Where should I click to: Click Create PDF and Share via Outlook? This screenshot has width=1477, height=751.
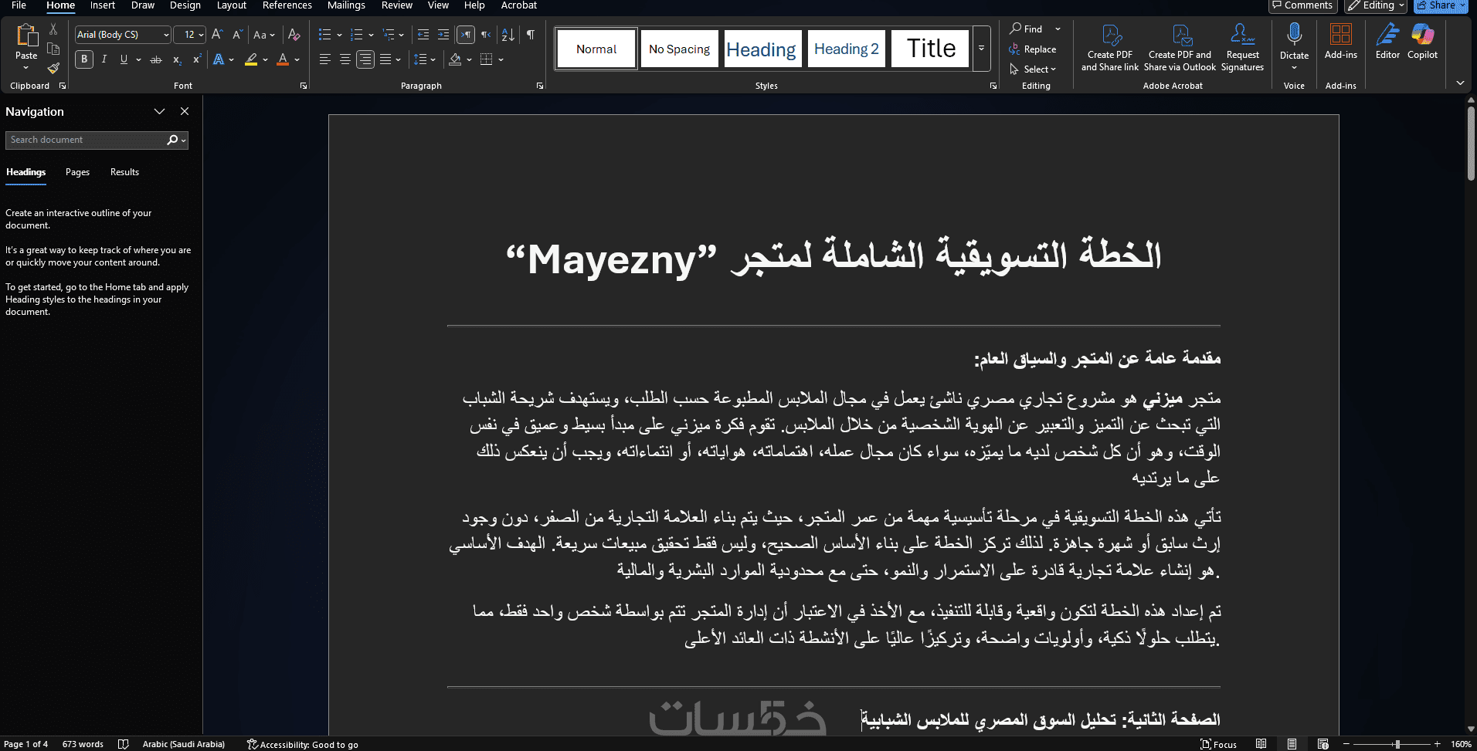[1180, 48]
